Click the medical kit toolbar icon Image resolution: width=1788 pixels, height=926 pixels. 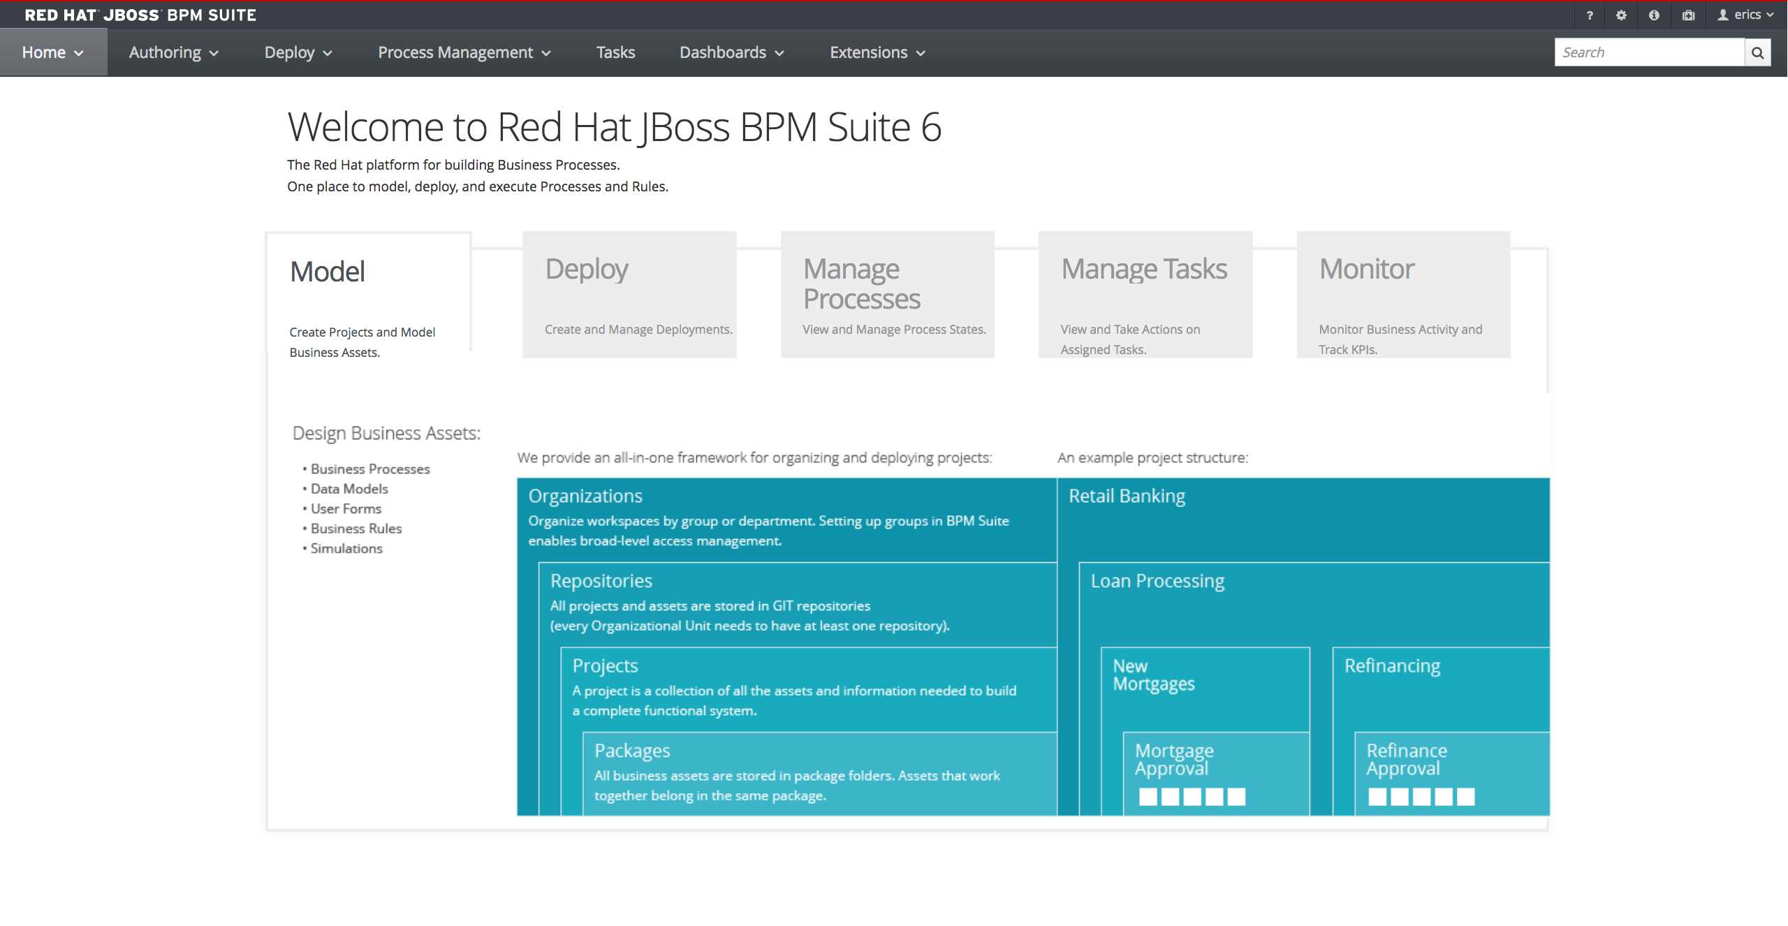point(1688,15)
